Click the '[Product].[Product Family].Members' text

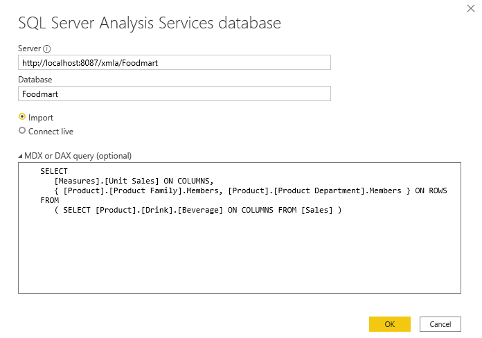pos(141,190)
